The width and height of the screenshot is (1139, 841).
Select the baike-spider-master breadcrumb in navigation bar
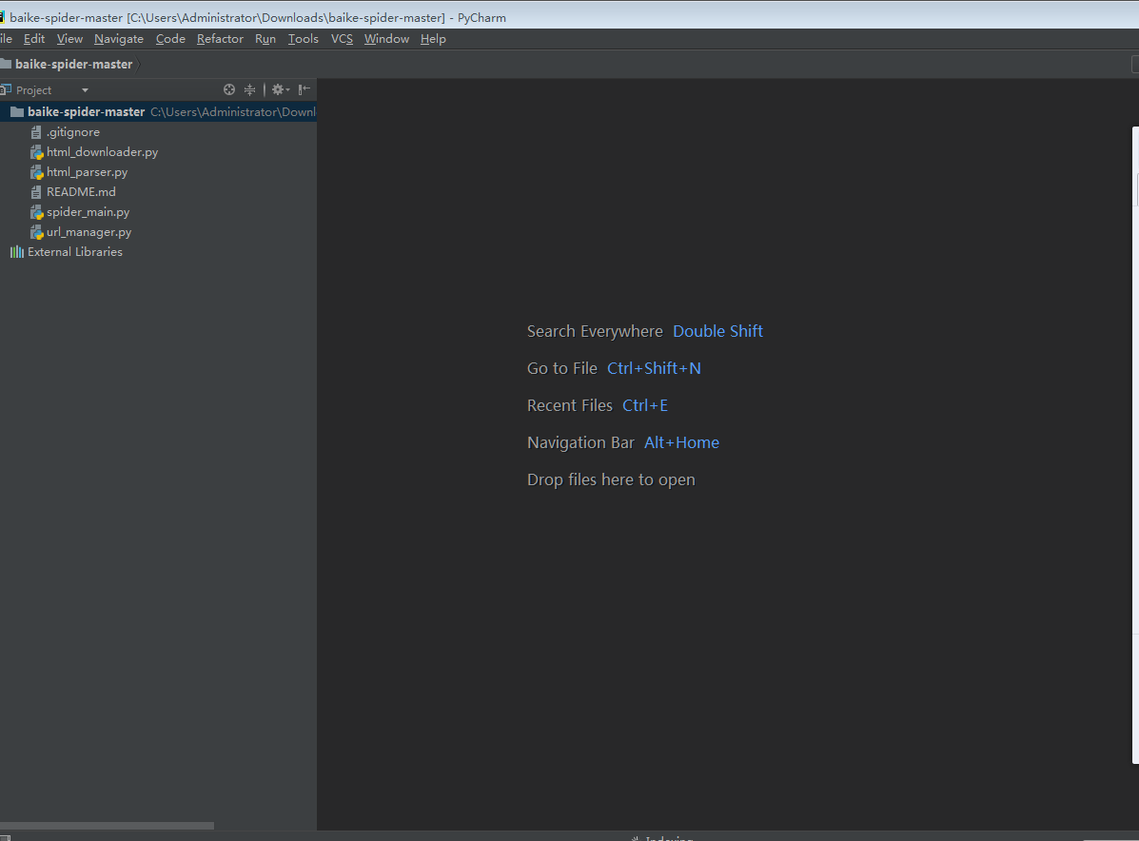point(73,65)
